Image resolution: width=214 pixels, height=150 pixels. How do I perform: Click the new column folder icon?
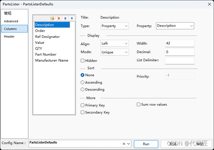52,18
